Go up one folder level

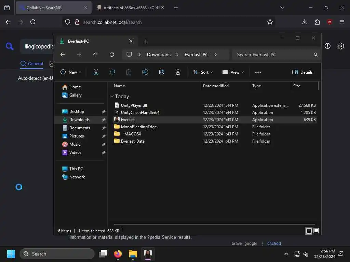[95, 55]
